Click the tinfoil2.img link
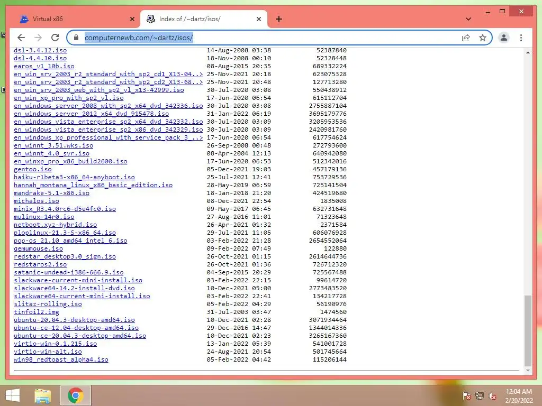The image size is (542, 406). (x=37, y=312)
